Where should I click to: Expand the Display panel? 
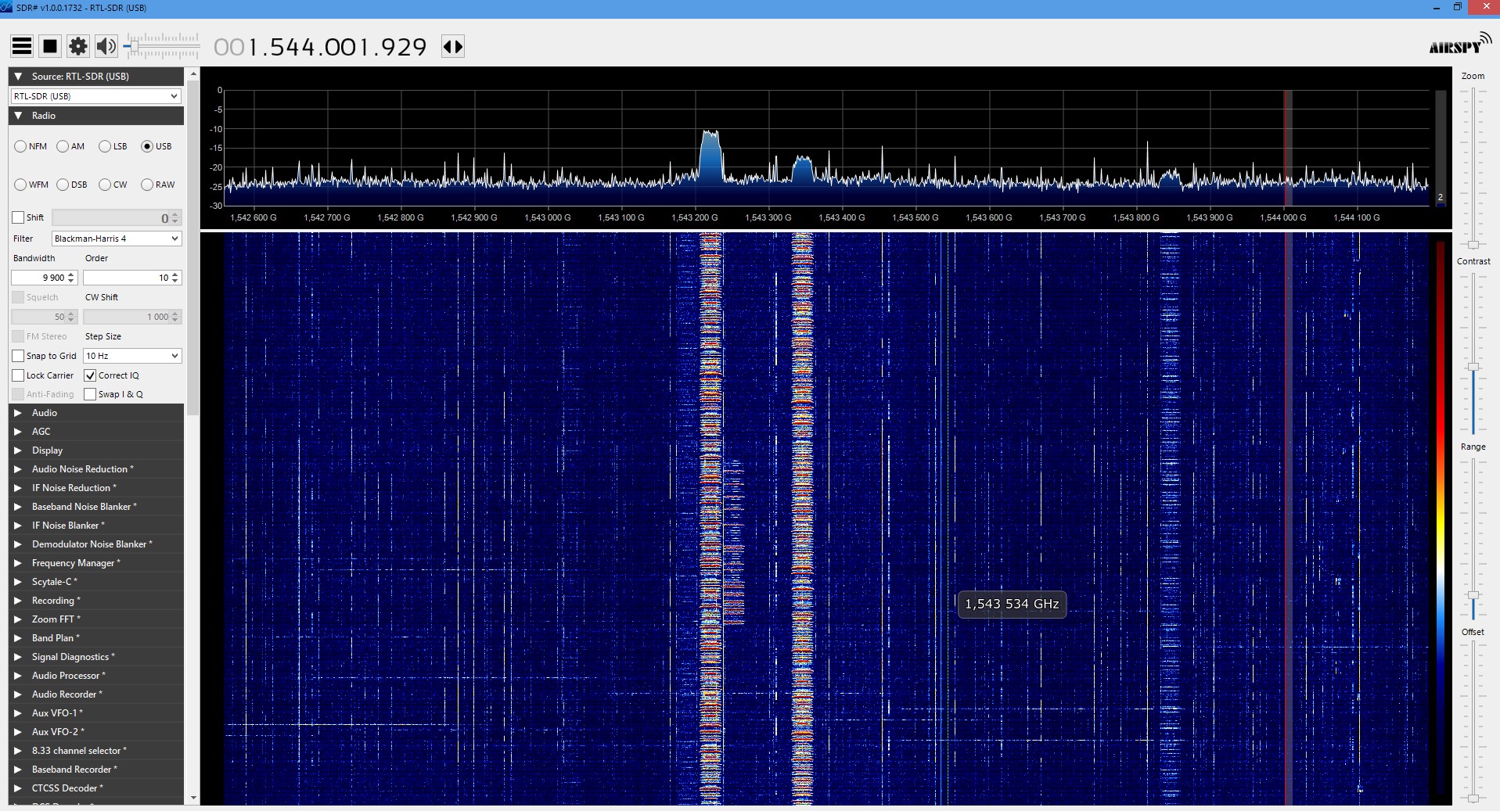96,450
